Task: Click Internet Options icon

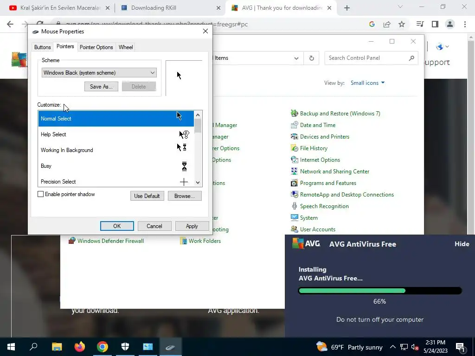Action: [x=294, y=159]
